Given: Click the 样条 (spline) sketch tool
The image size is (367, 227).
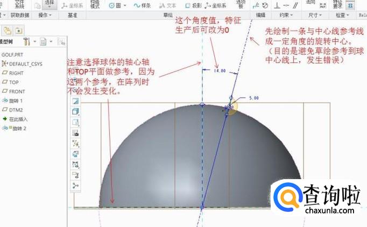Looking at the screenshot, I should [142, 5].
